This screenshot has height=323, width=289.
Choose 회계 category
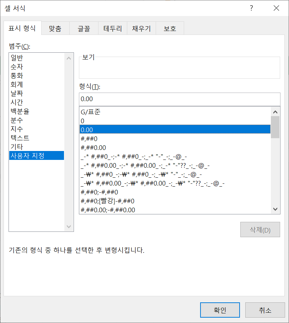pyautogui.click(x=37, y=84)
